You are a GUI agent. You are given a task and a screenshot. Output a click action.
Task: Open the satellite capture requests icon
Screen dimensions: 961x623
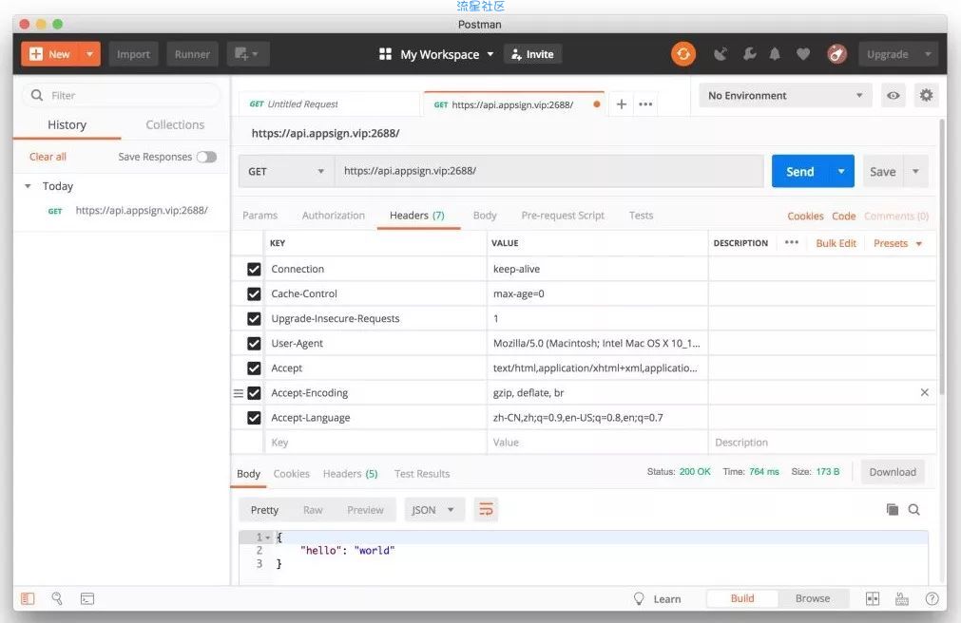coord(721,54)
